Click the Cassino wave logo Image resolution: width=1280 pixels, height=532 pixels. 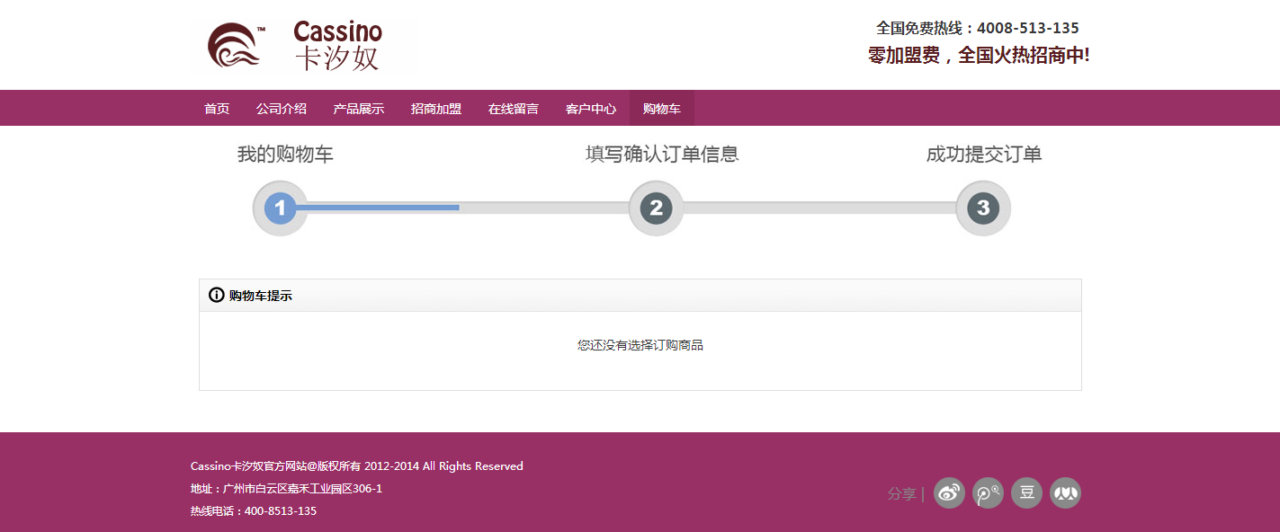[x=236, y=46]
